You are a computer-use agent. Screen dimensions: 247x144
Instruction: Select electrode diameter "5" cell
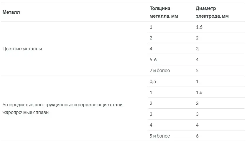(x=197, y=71)
